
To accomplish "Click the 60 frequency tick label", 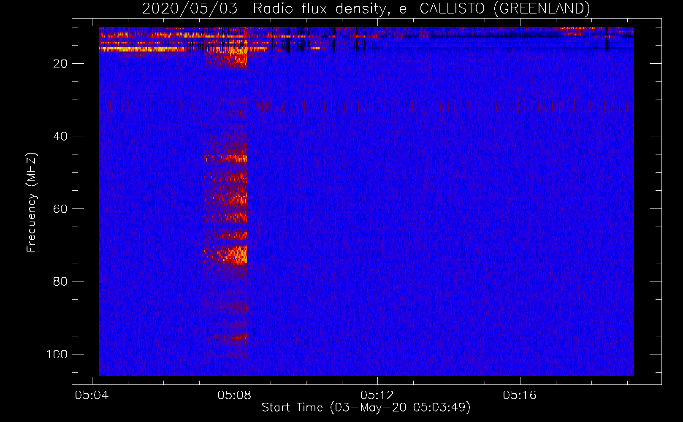I will pyautogui.click(x=60, y=209).
